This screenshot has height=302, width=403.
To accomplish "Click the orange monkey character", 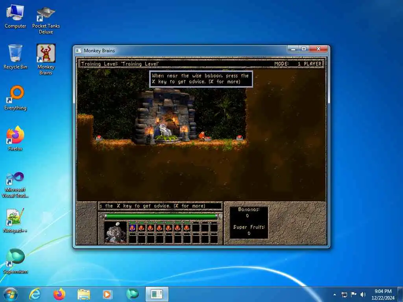I will click(202, 136).
